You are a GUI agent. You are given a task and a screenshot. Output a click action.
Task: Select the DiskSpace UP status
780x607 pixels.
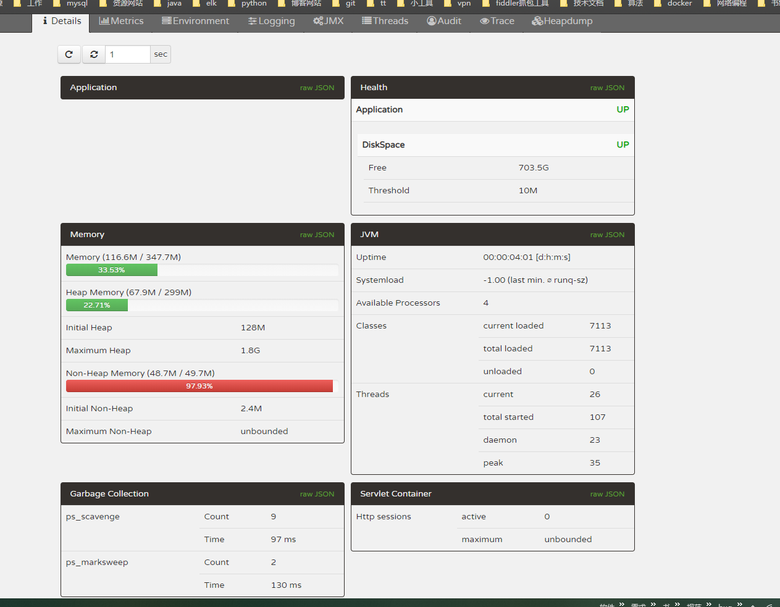coord(623,144)
